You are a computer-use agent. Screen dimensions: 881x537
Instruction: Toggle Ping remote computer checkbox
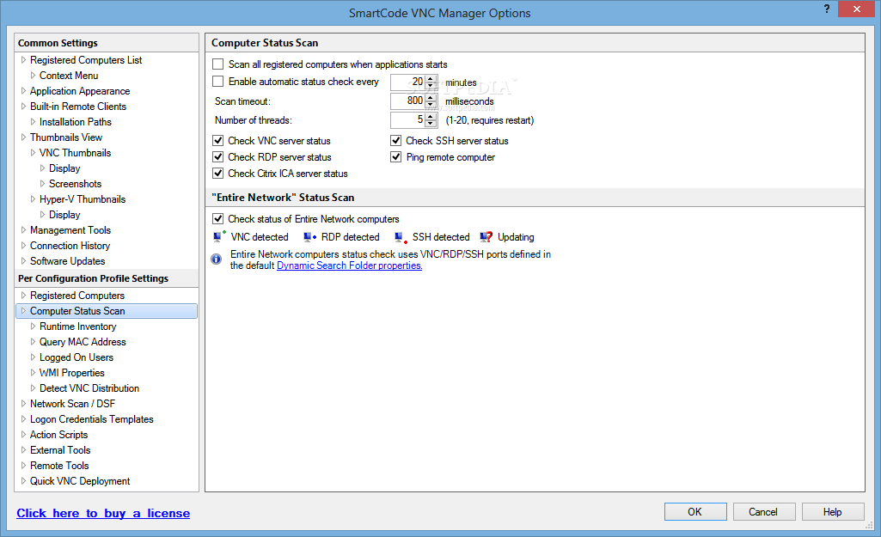[x=396, y=156]
